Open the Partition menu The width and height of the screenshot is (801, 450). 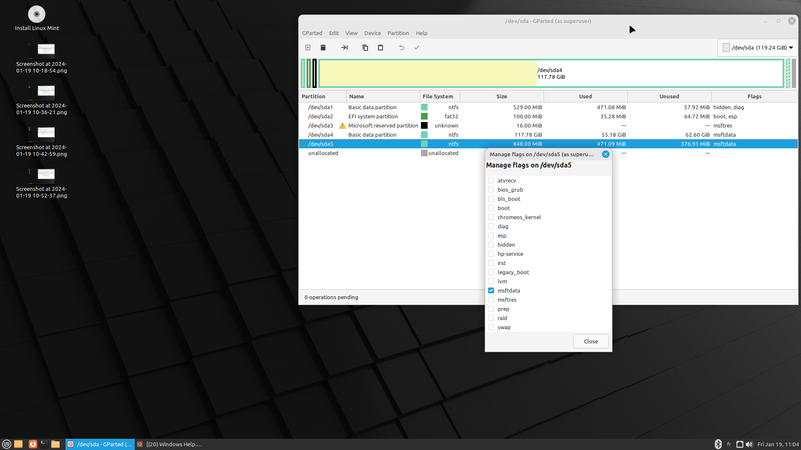pyautogui.click(x=398, y=33)
